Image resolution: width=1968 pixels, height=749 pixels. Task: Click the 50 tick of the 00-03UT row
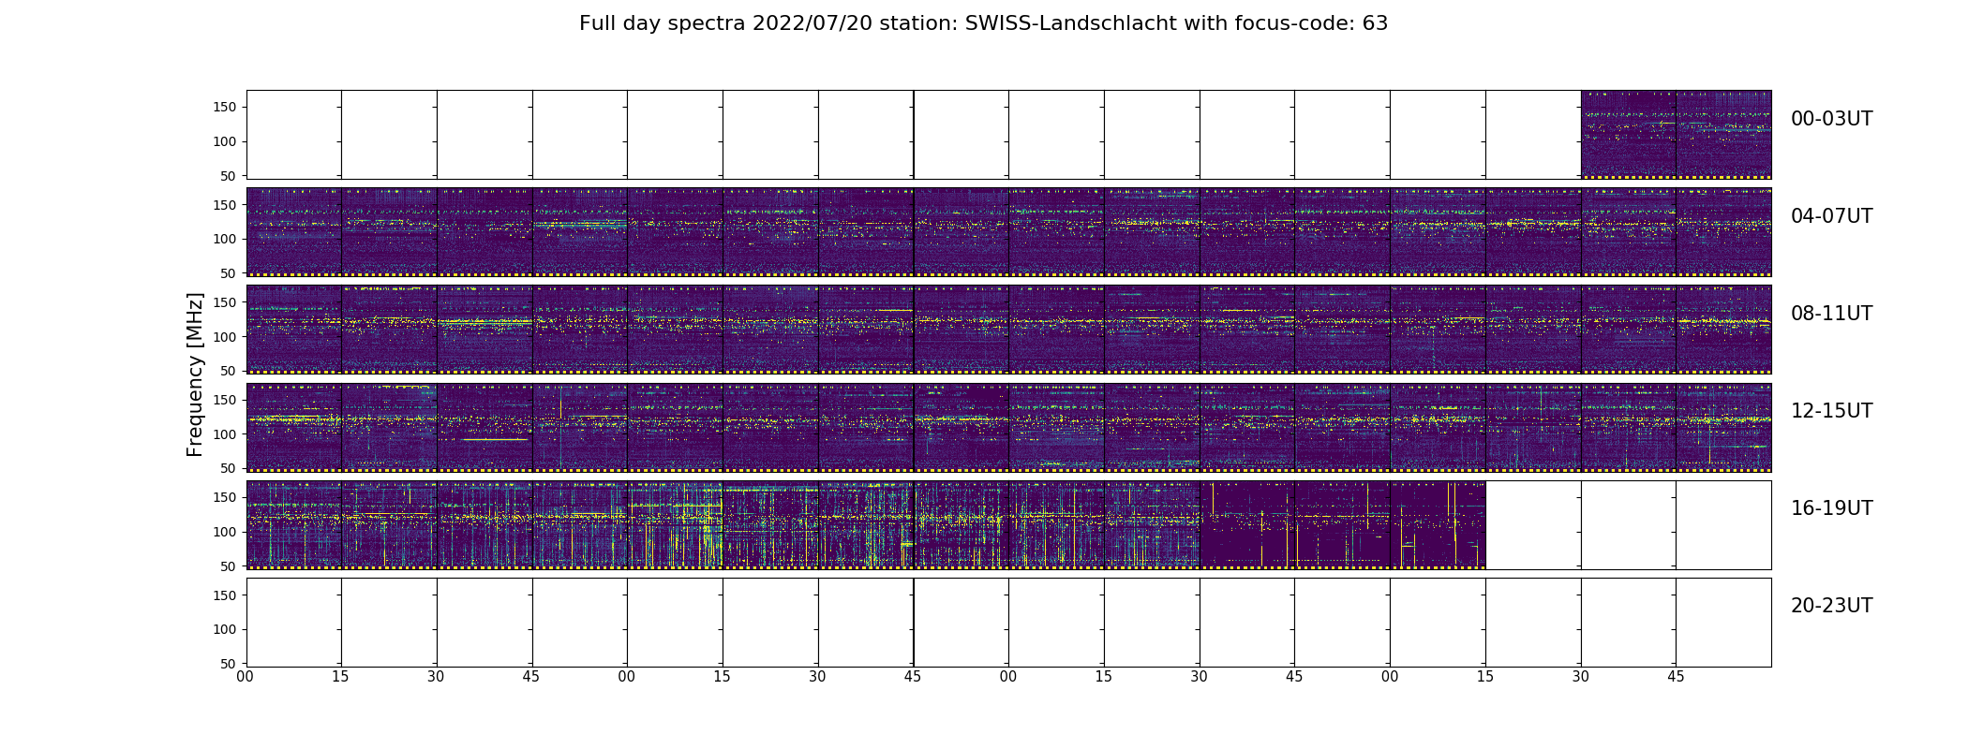tap(229, 176)
